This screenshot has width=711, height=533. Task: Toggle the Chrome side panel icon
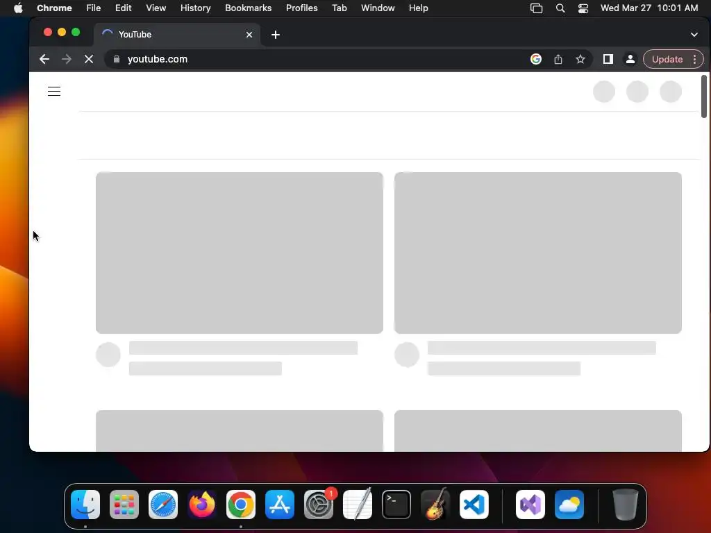608,59
